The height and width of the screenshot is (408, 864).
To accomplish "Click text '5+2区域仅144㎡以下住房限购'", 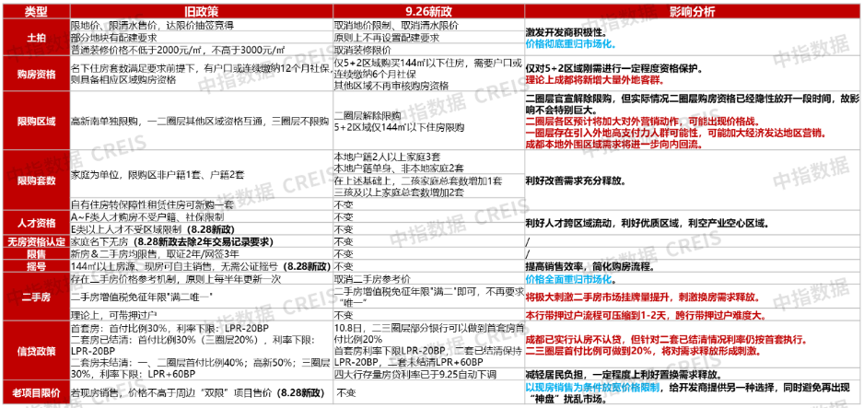I will click(400, 128).
